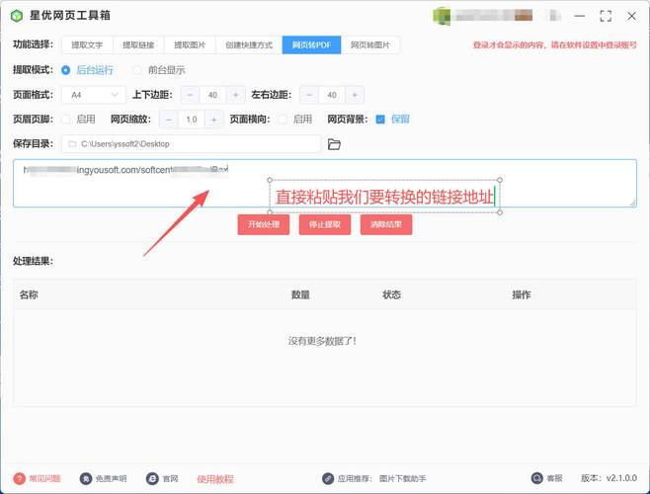Decrease the 左右边距 value
The height and width of the screenshot is (494, 650).
click(x=309, y=95)
